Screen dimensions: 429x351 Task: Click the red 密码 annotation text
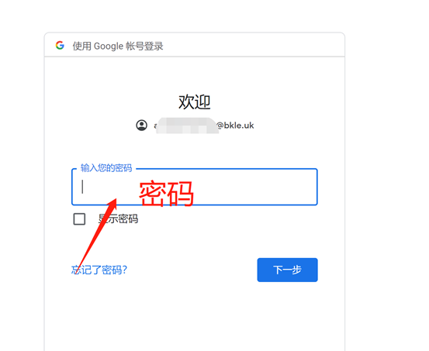point(166,194)
